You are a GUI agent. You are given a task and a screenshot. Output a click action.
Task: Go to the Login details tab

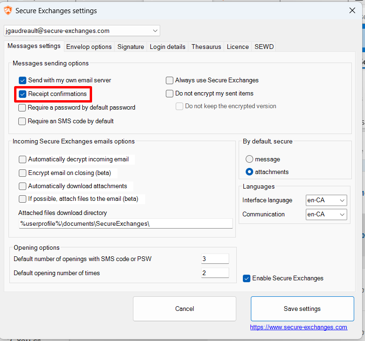tap(168, 47)
